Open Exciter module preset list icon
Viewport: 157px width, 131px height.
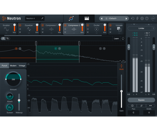(x=88, y=29)
